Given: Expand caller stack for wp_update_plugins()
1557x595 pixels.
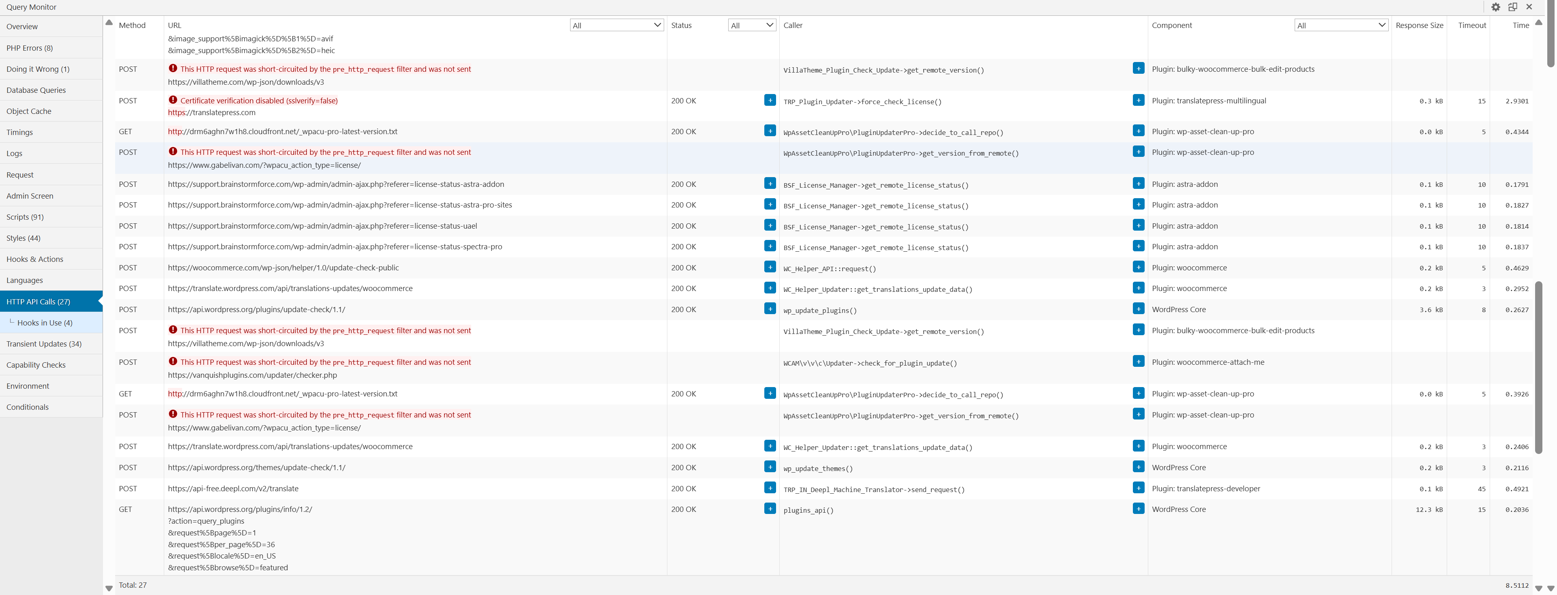Looking at the screenshot, I should coord(1138,309).
